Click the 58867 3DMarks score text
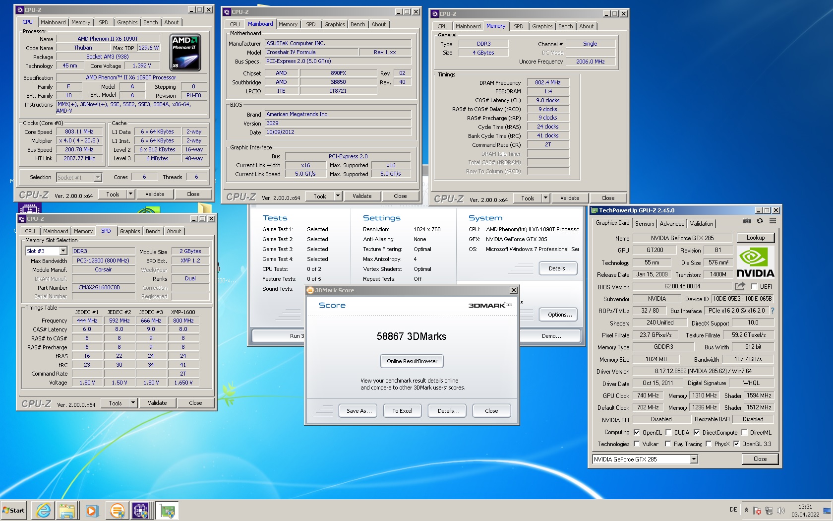 point(412,336)
